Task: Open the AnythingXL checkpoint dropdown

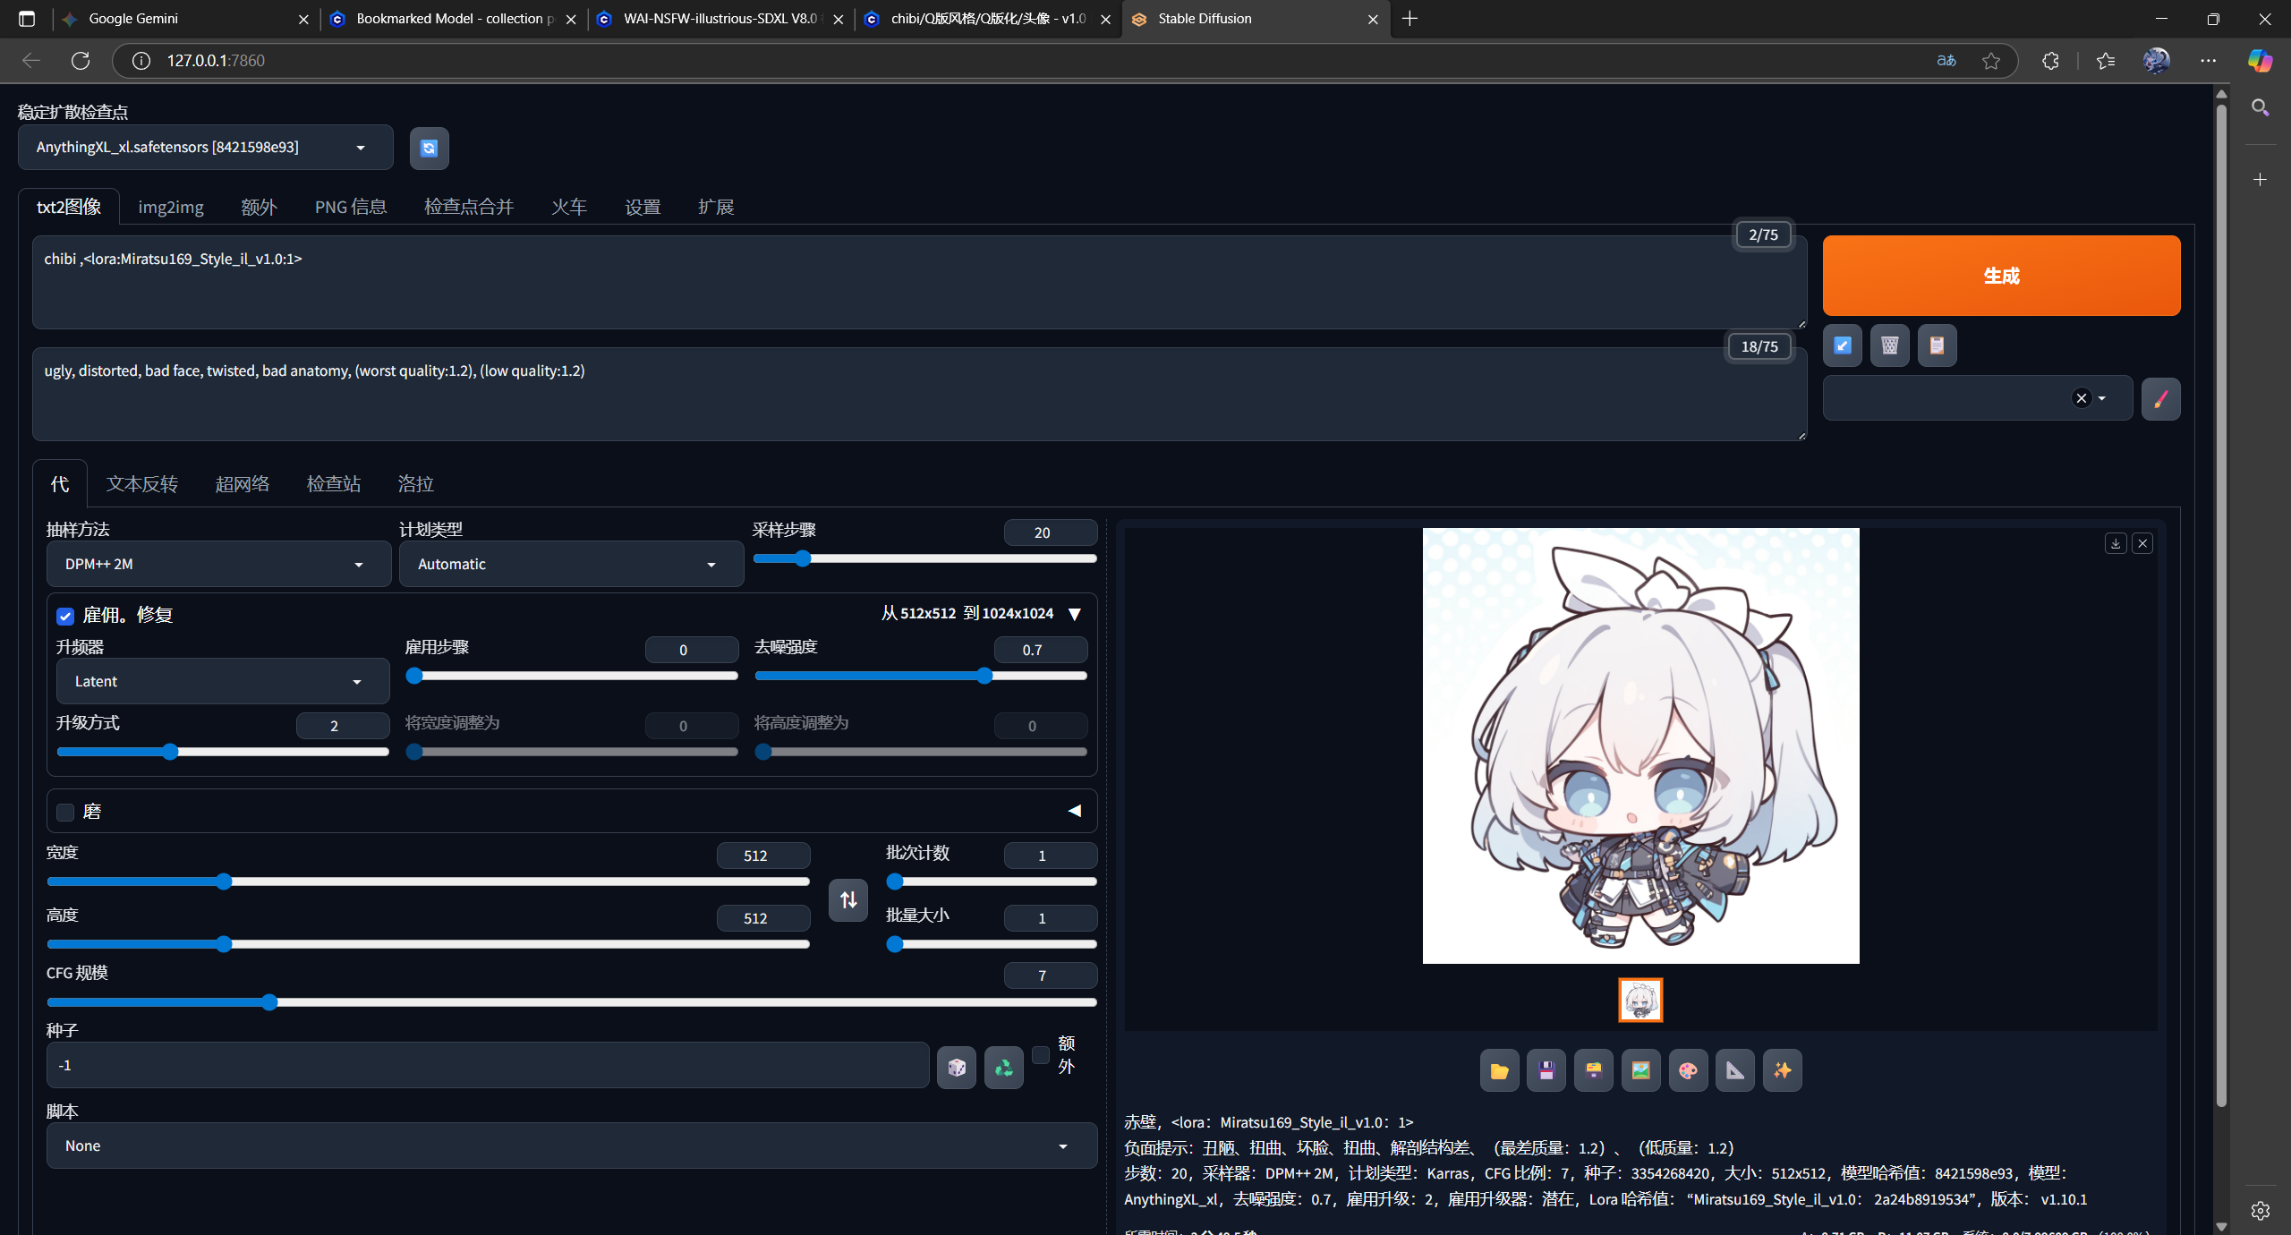Action: (x=205, y=148)
